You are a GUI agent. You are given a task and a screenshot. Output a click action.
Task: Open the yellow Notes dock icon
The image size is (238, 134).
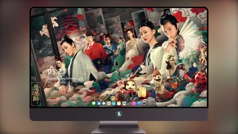(119, 104)
